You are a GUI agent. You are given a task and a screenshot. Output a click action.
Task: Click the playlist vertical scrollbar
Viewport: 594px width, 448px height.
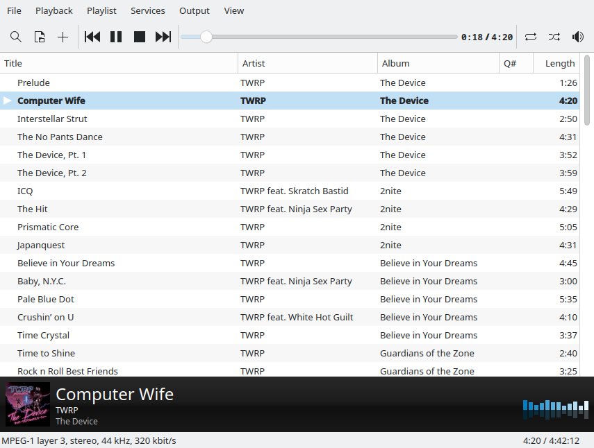[x=587, y=90]
